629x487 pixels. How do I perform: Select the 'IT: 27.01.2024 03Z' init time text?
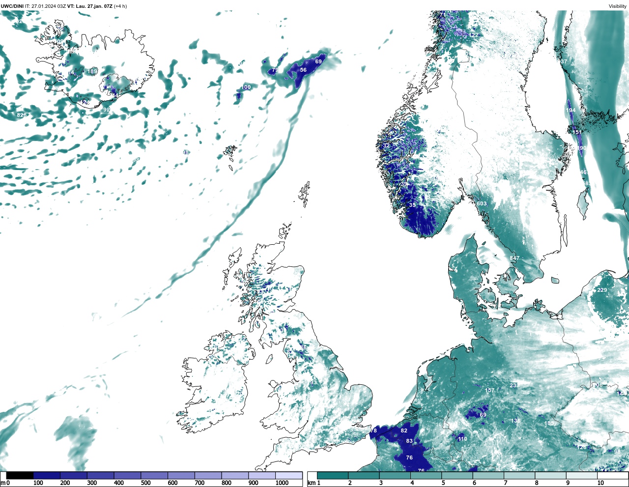(45, 6)
